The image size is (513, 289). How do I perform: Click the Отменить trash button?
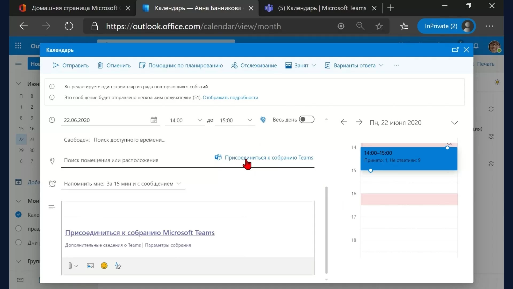coord(114,66)
